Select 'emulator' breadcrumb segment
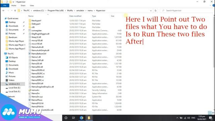This screenshot has height=121, width=215. (x=80, y=10)
